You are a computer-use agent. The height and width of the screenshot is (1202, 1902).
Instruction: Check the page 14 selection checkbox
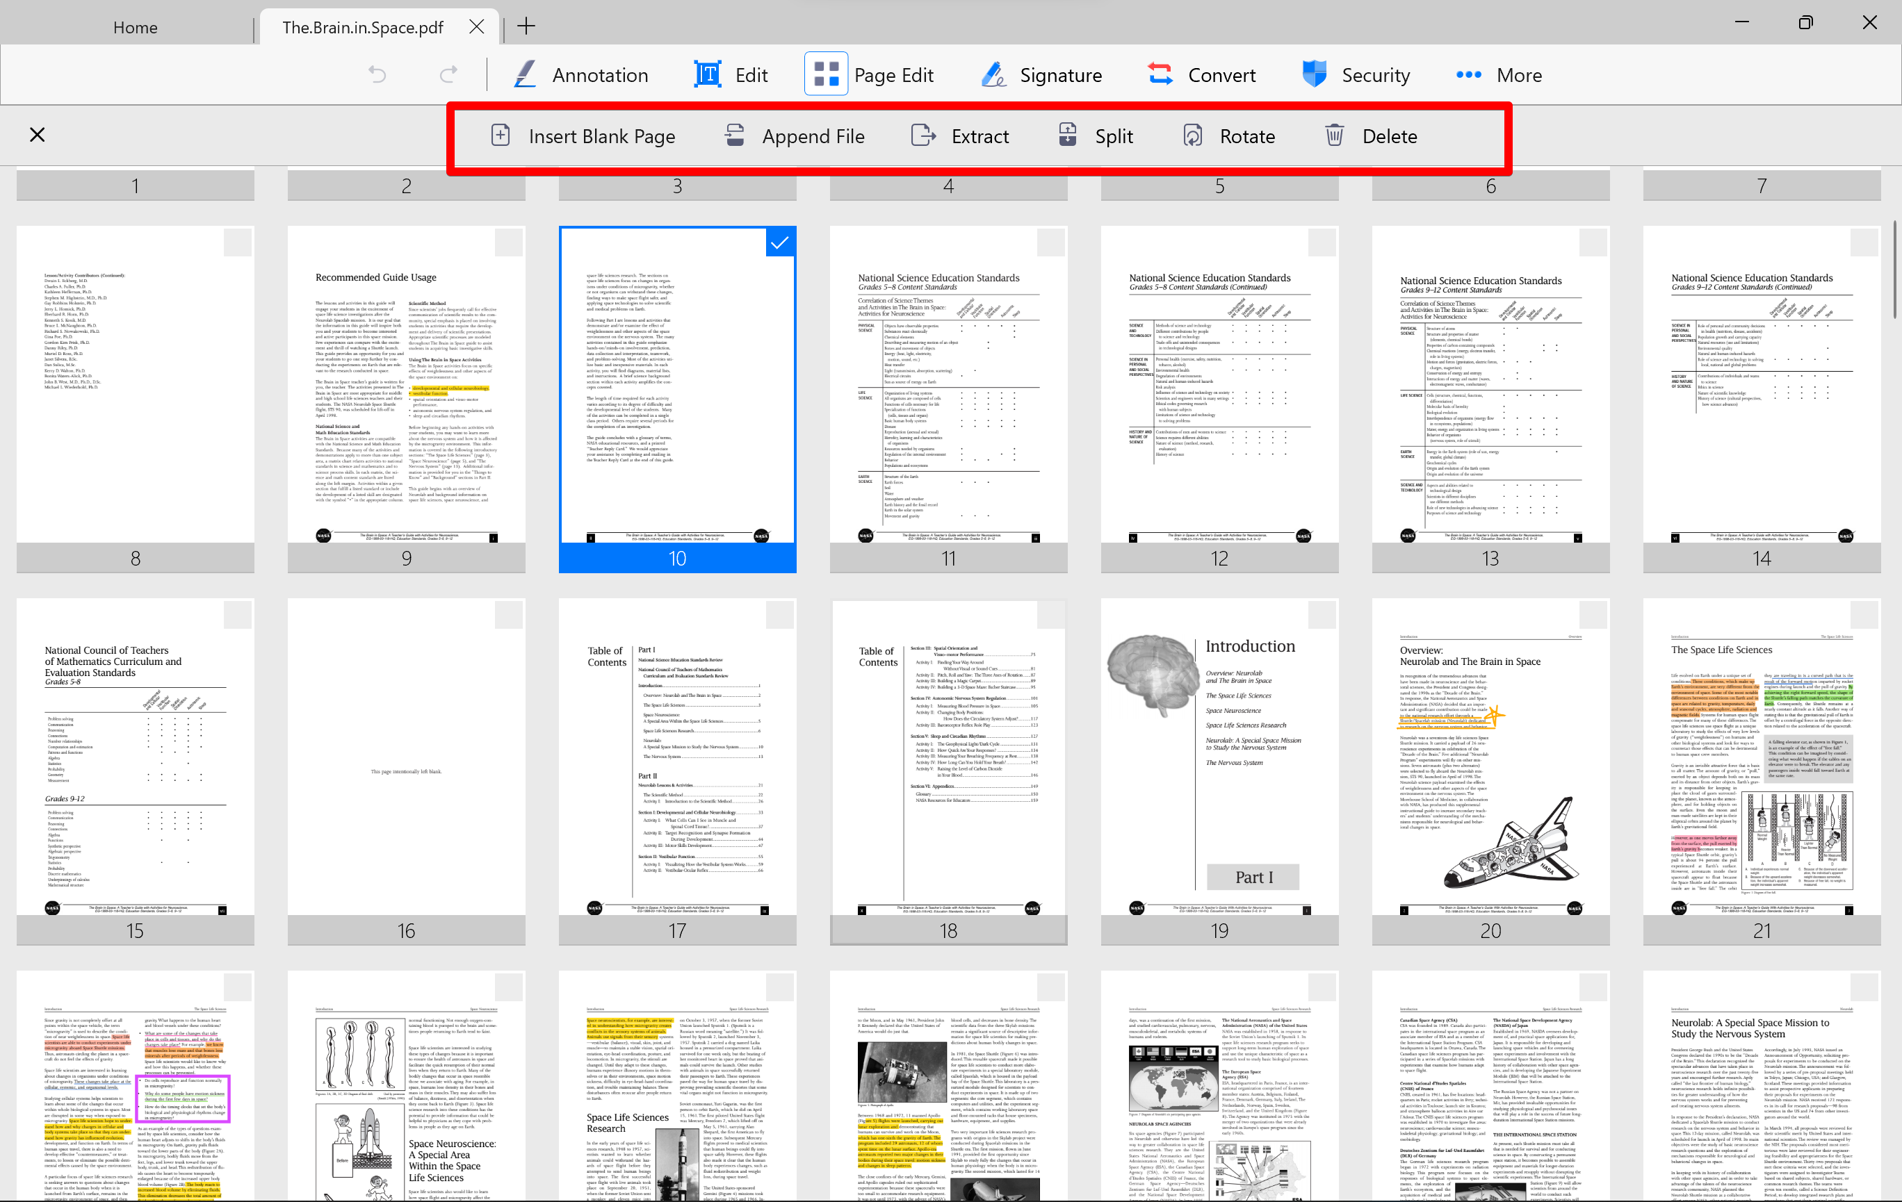[x=1864, y=242]
